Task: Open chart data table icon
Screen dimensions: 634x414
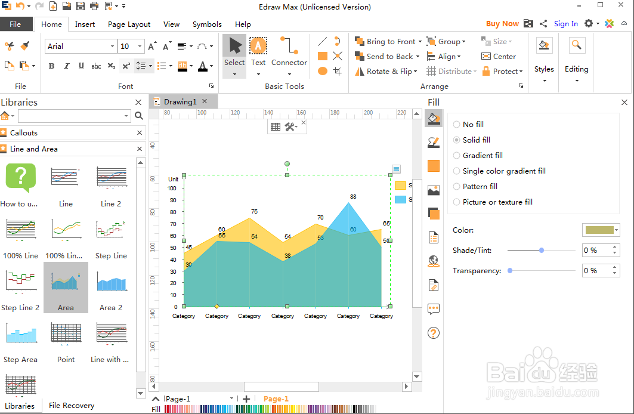Action: pyautogui.click(x=276, y=127)
